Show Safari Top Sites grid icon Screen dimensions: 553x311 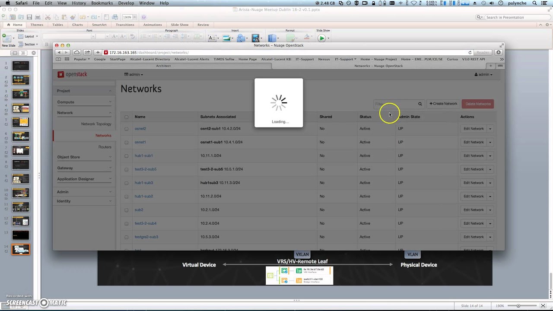pos(67,59)
